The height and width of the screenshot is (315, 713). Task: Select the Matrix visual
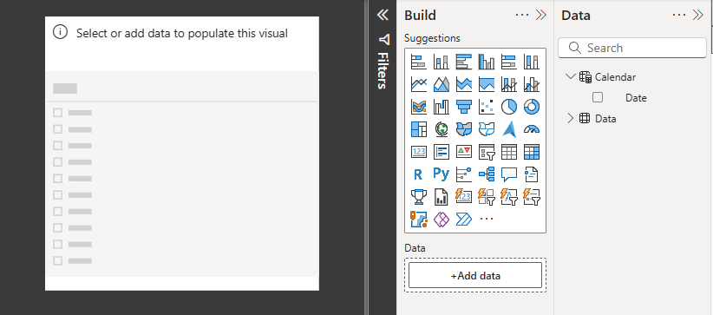click(x=532, y=152)
